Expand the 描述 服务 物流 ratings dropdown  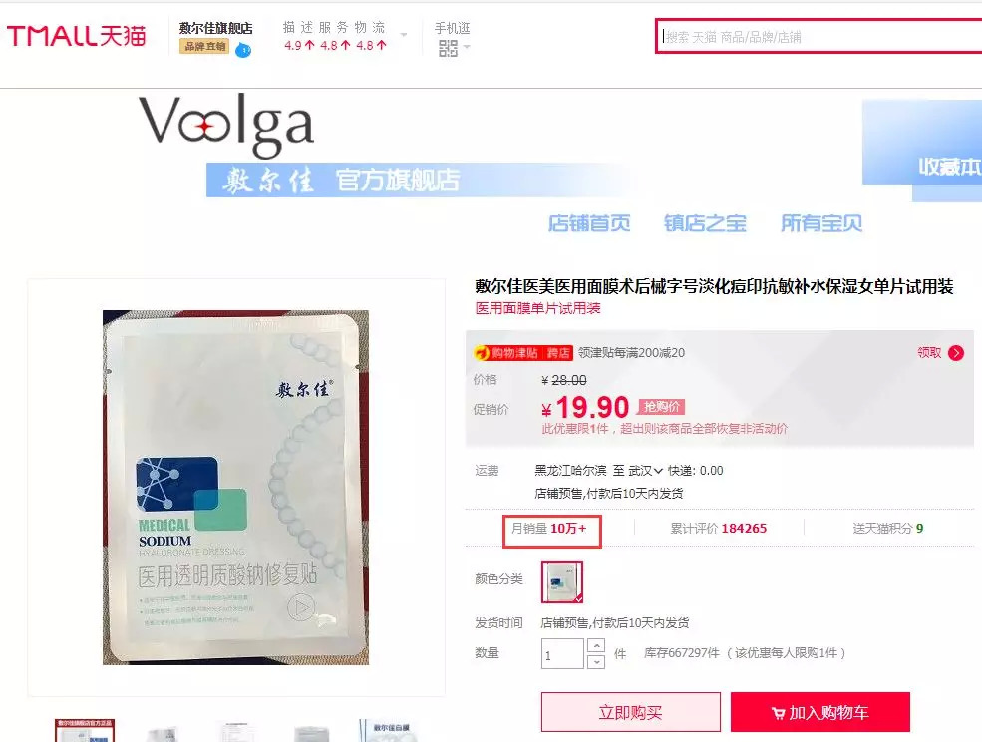coord(404,35)
